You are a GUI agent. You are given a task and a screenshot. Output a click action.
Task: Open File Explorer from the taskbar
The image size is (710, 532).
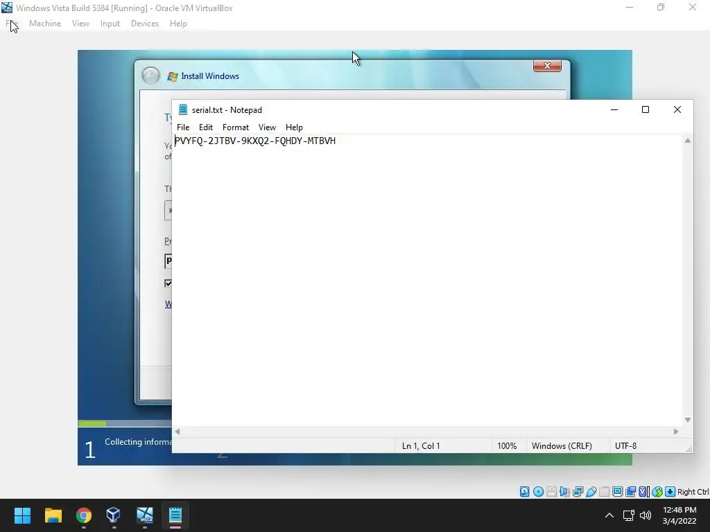pyautogui.click(x=53, y=515)
